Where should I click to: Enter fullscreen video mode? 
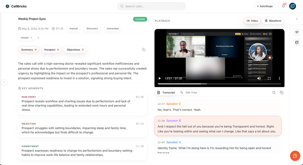tap(269, 78)
